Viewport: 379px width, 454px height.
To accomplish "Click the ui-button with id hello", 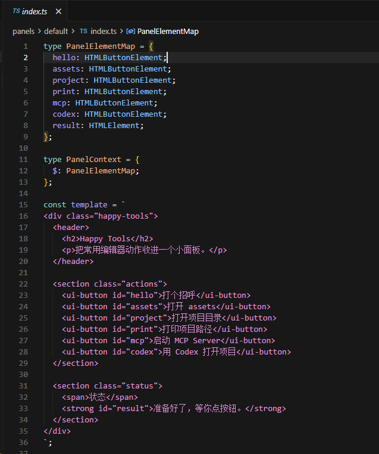I will point(156,296).
